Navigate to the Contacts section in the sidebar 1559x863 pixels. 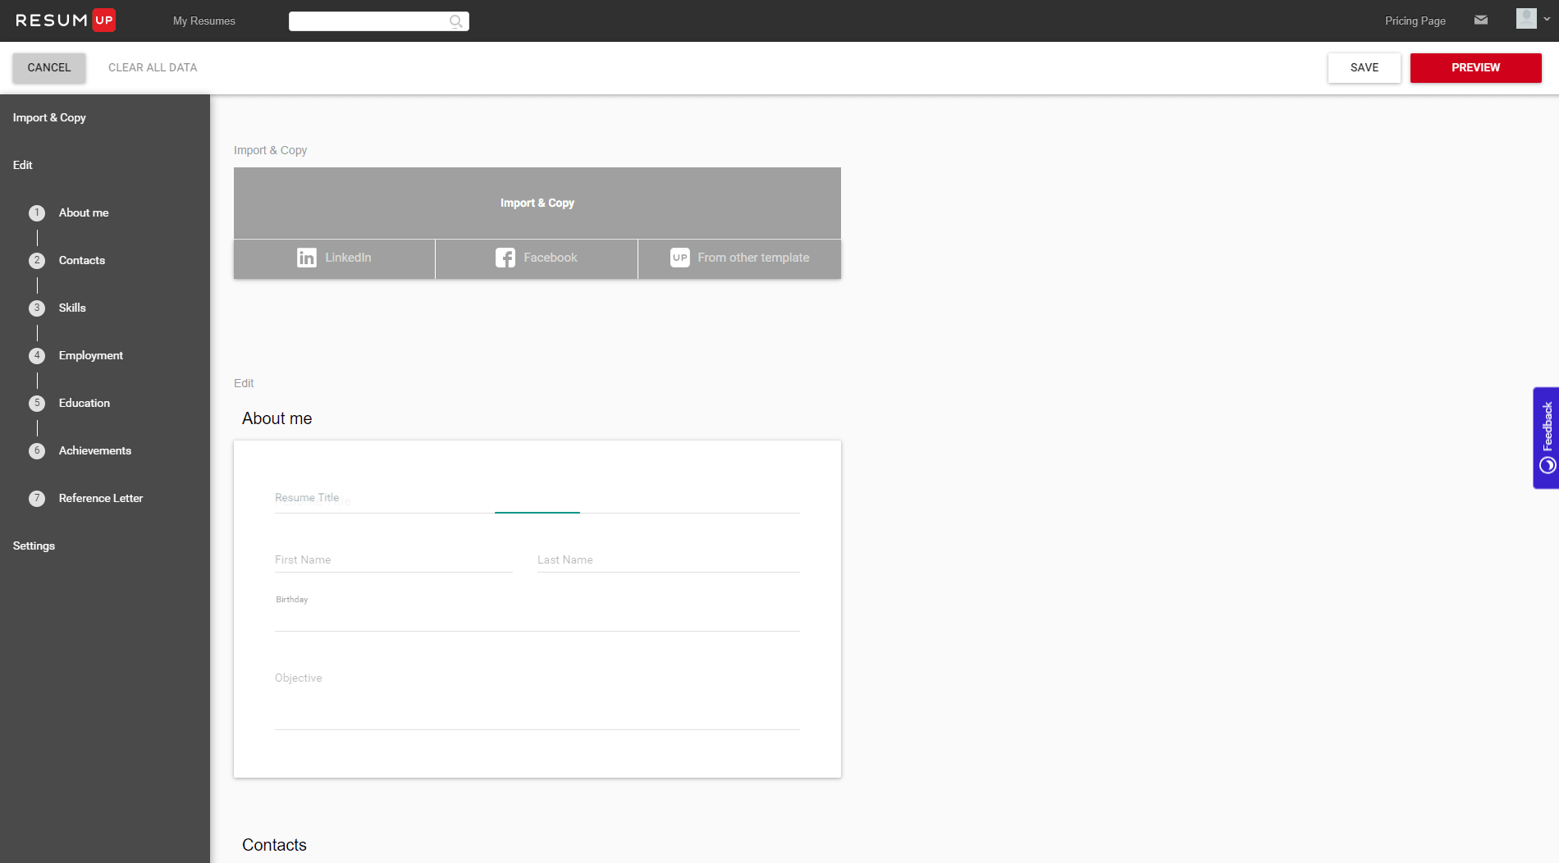tap(81, 260)
